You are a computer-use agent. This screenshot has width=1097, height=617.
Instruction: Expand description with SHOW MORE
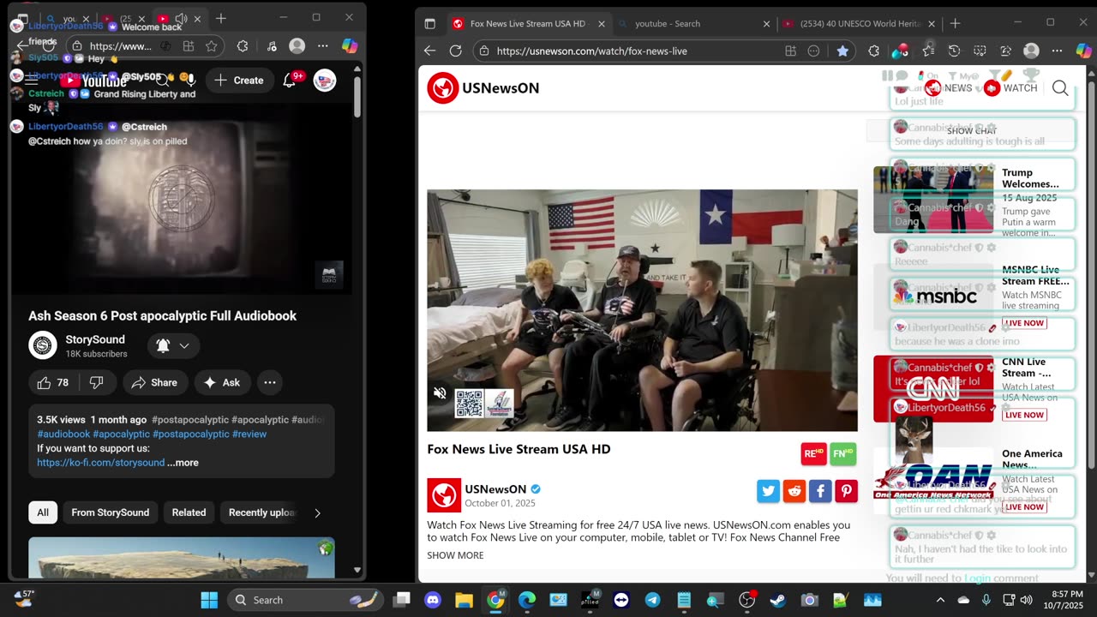coord(455,555)
